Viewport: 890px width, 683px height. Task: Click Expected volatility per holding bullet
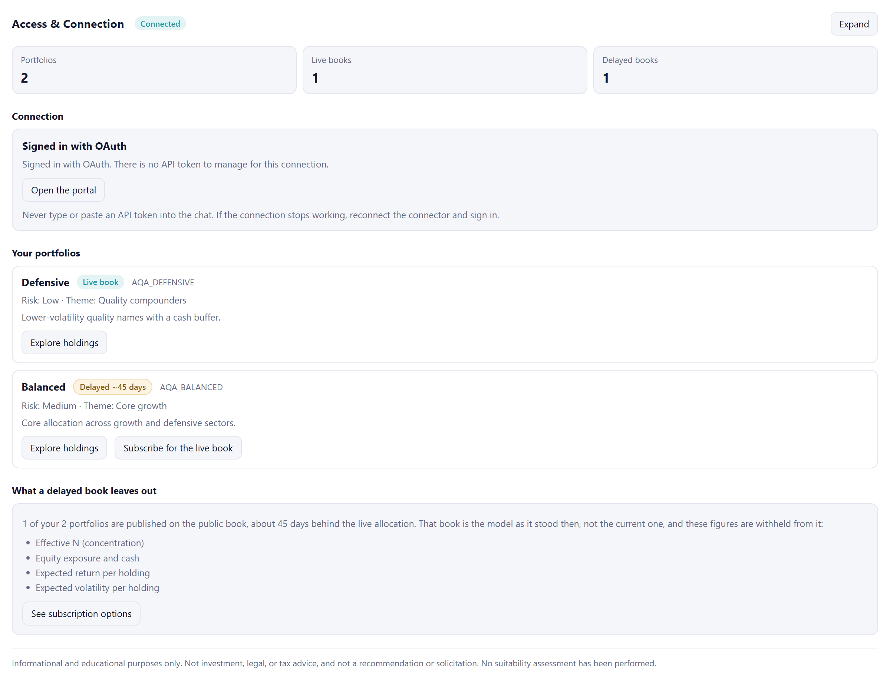98,587
